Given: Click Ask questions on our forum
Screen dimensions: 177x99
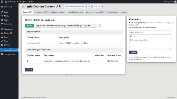Looking at the screenshot, I should pos(75,7).
